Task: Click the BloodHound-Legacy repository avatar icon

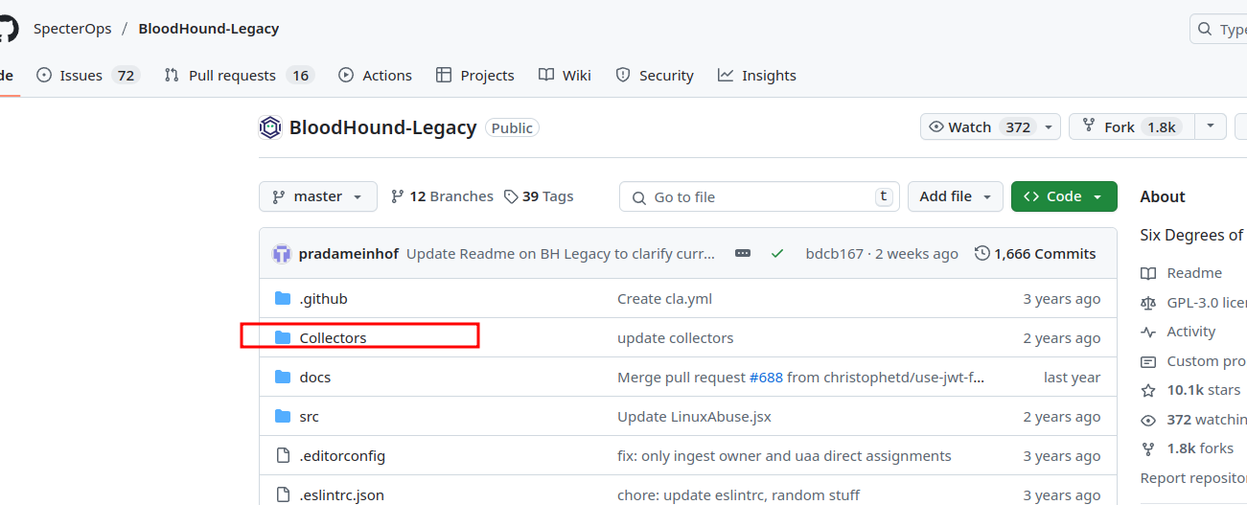Action: 270,127
